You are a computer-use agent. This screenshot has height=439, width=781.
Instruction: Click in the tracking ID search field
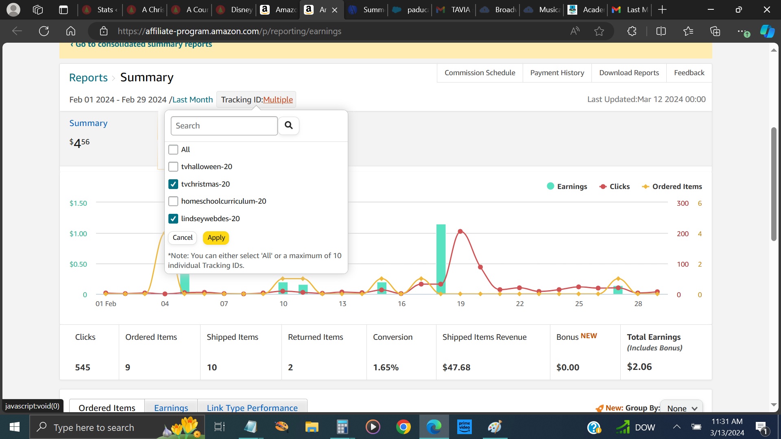(x=224, y=126)
